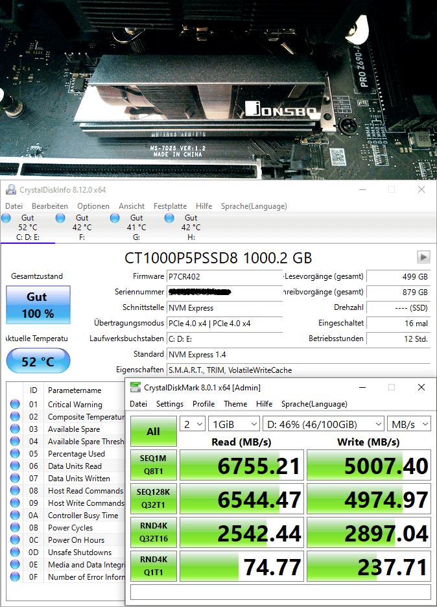Run the SEQ128K Q32T1 test

click(154, 498)
